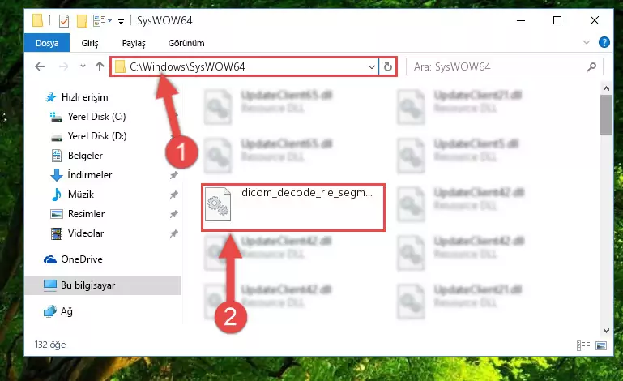Click the pin icon next to Müzik
Viewport: 623px width, 381px height.
(x=173, y=195)
